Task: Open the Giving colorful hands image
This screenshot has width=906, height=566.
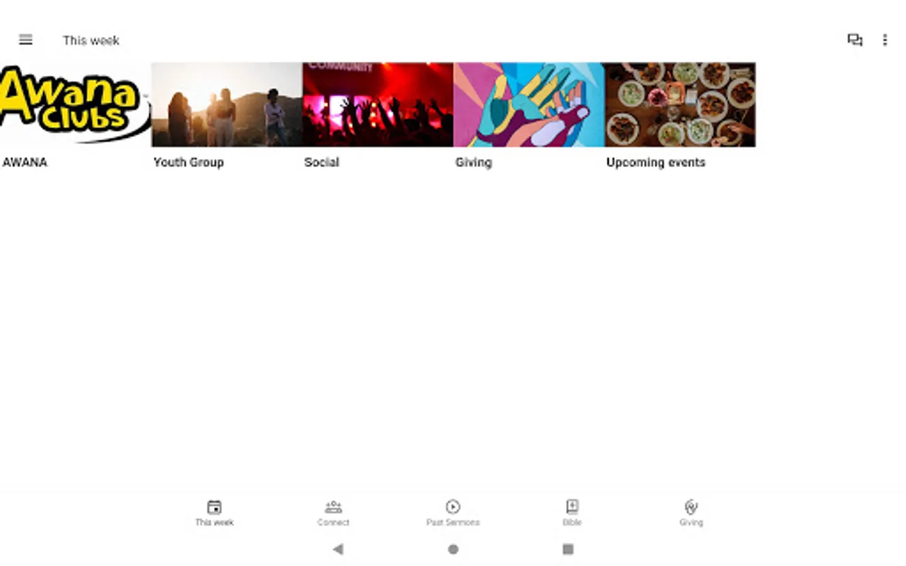Action: point(528,104)
